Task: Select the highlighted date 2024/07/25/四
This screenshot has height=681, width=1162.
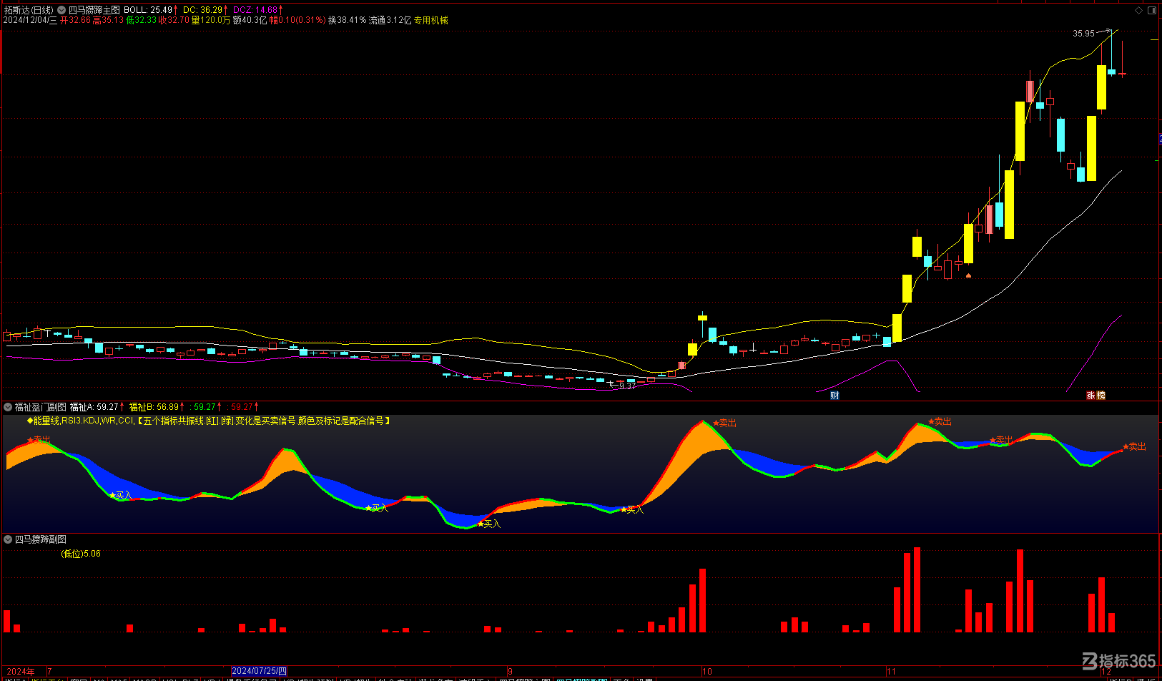Action: tap(259, 671)
